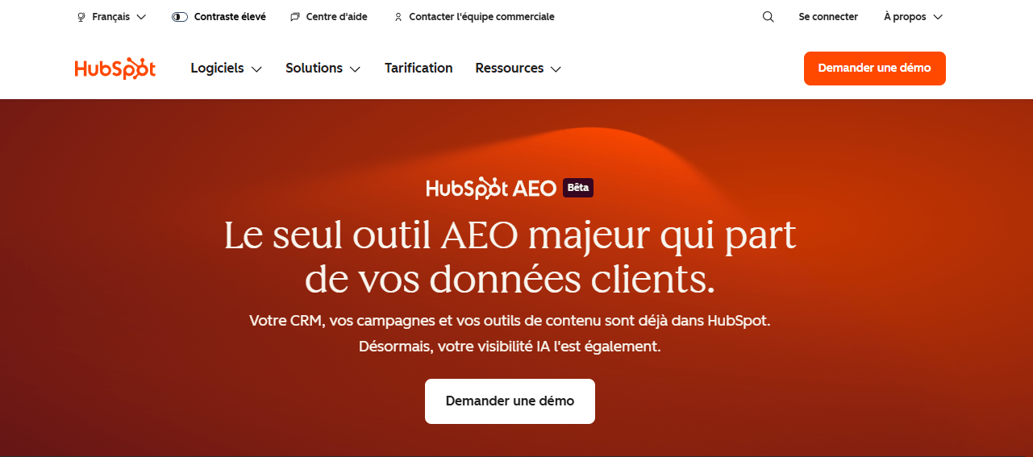
Task: Click the white Demander une démo hero button
Action: point(510,401)
